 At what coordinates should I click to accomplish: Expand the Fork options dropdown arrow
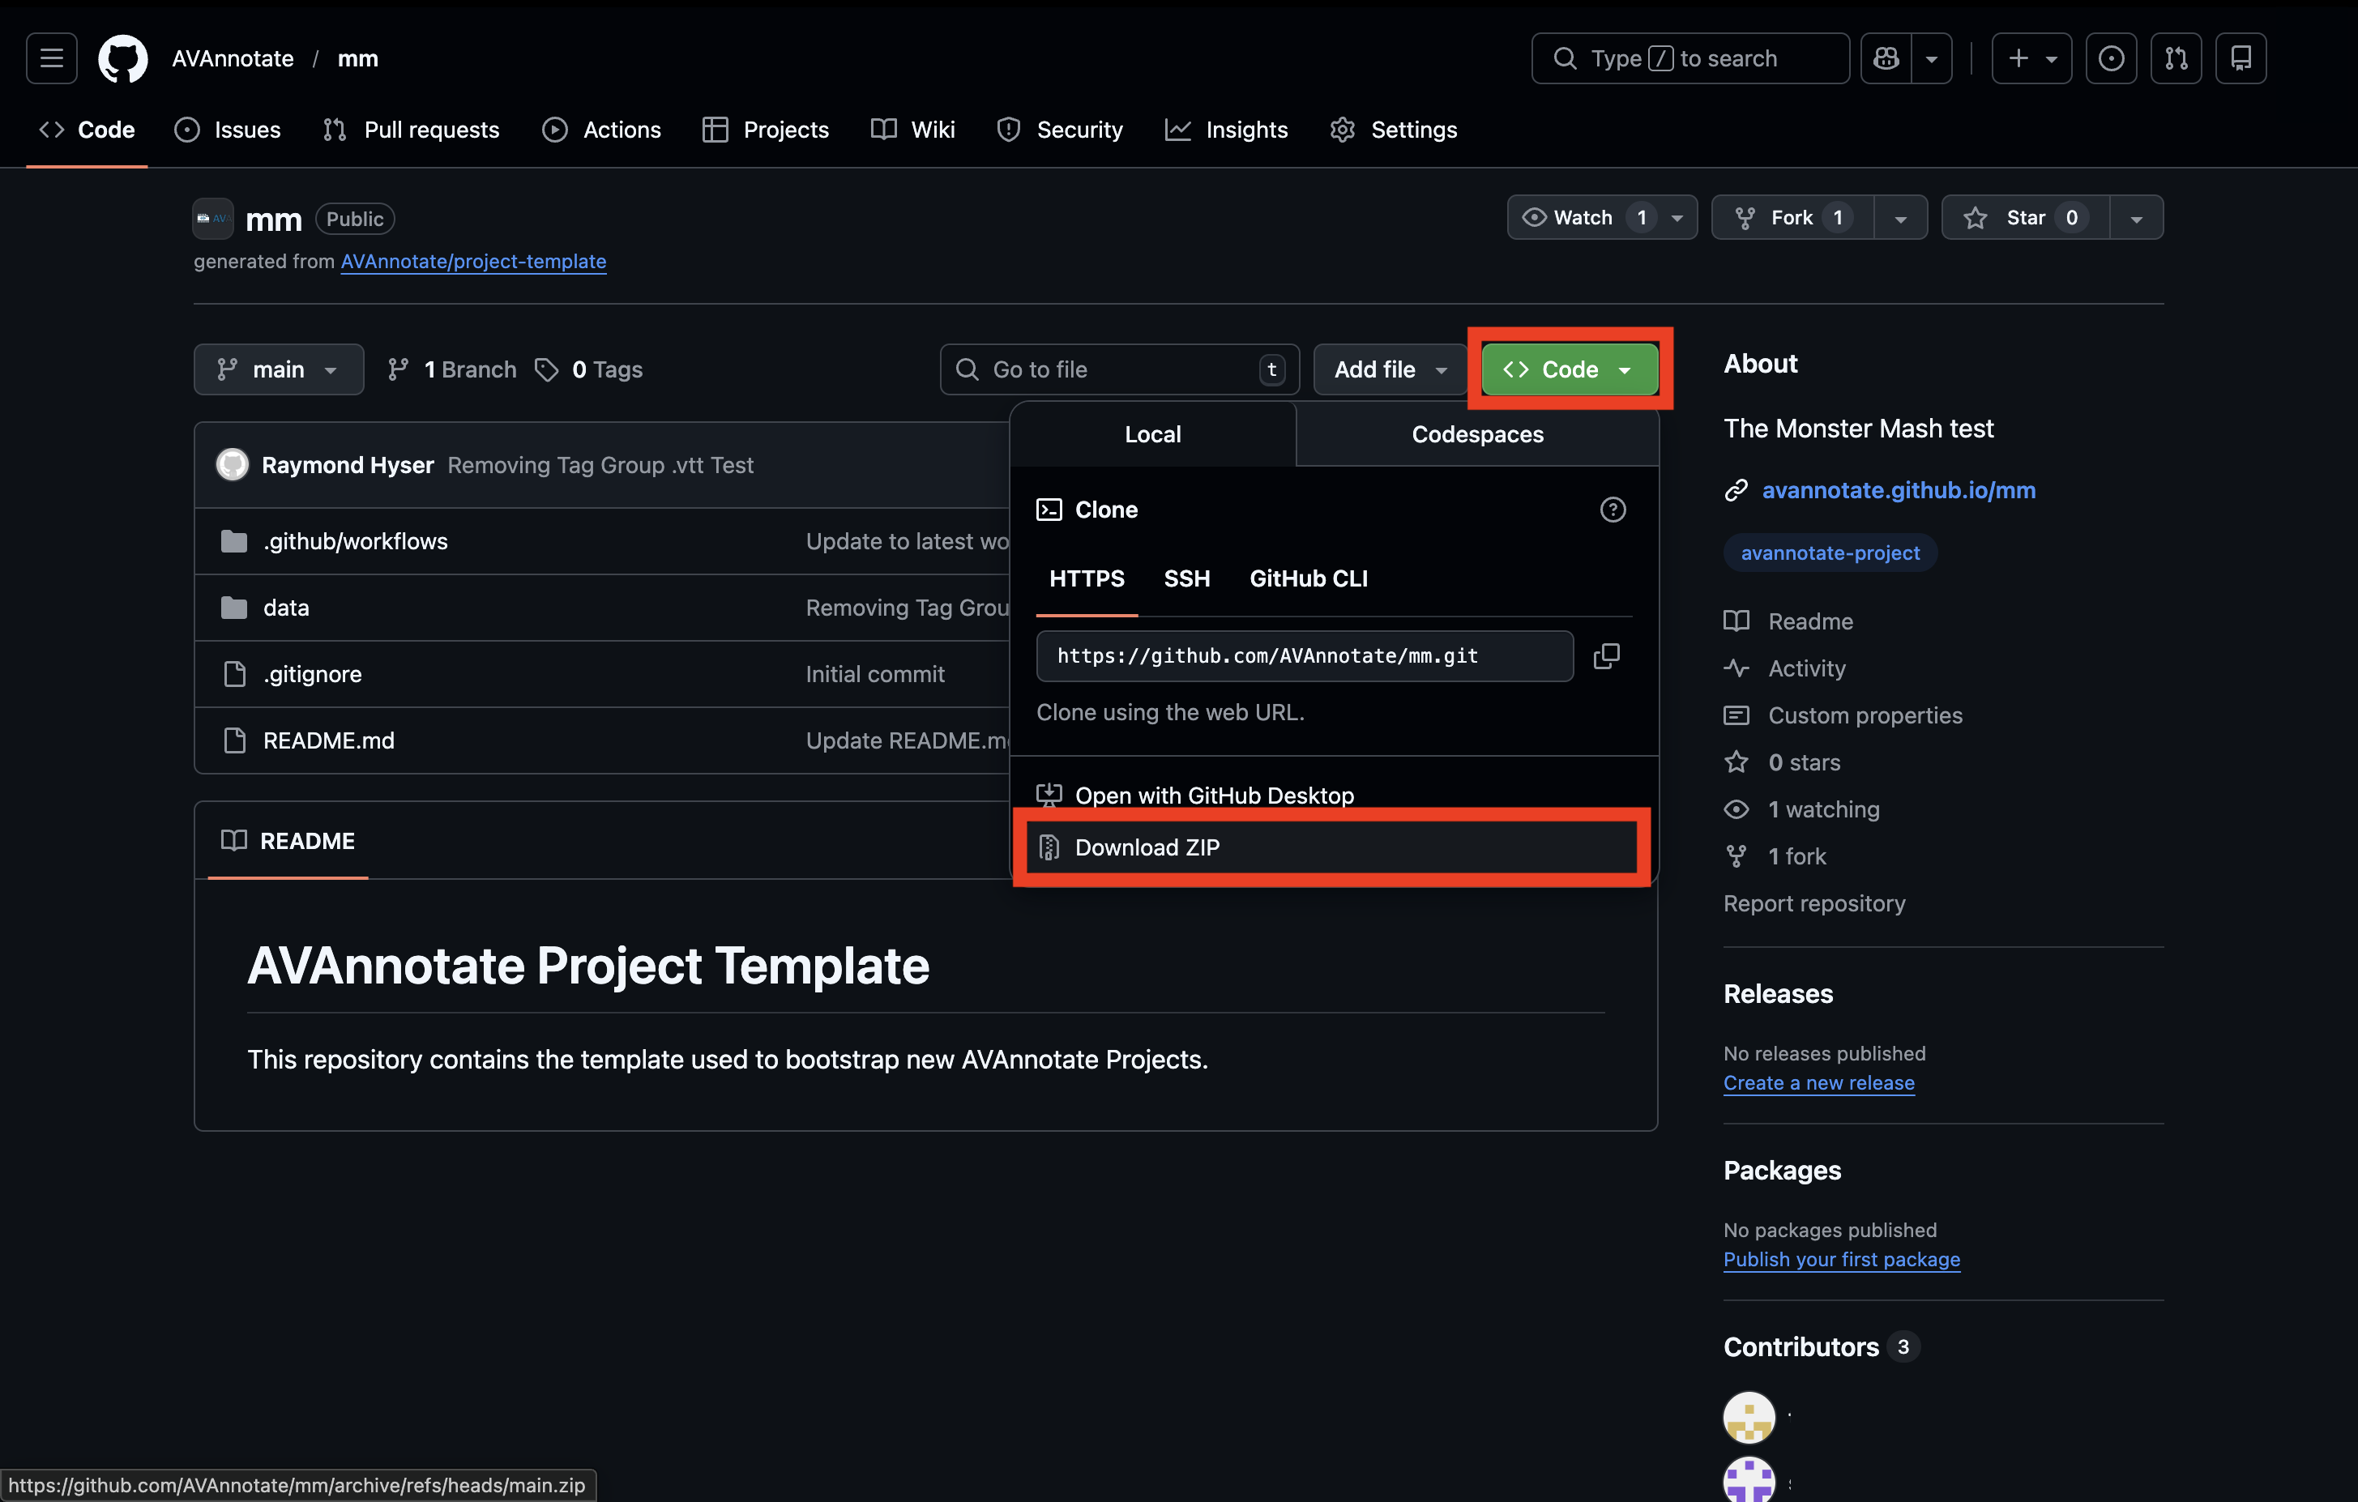(1899, 217)
